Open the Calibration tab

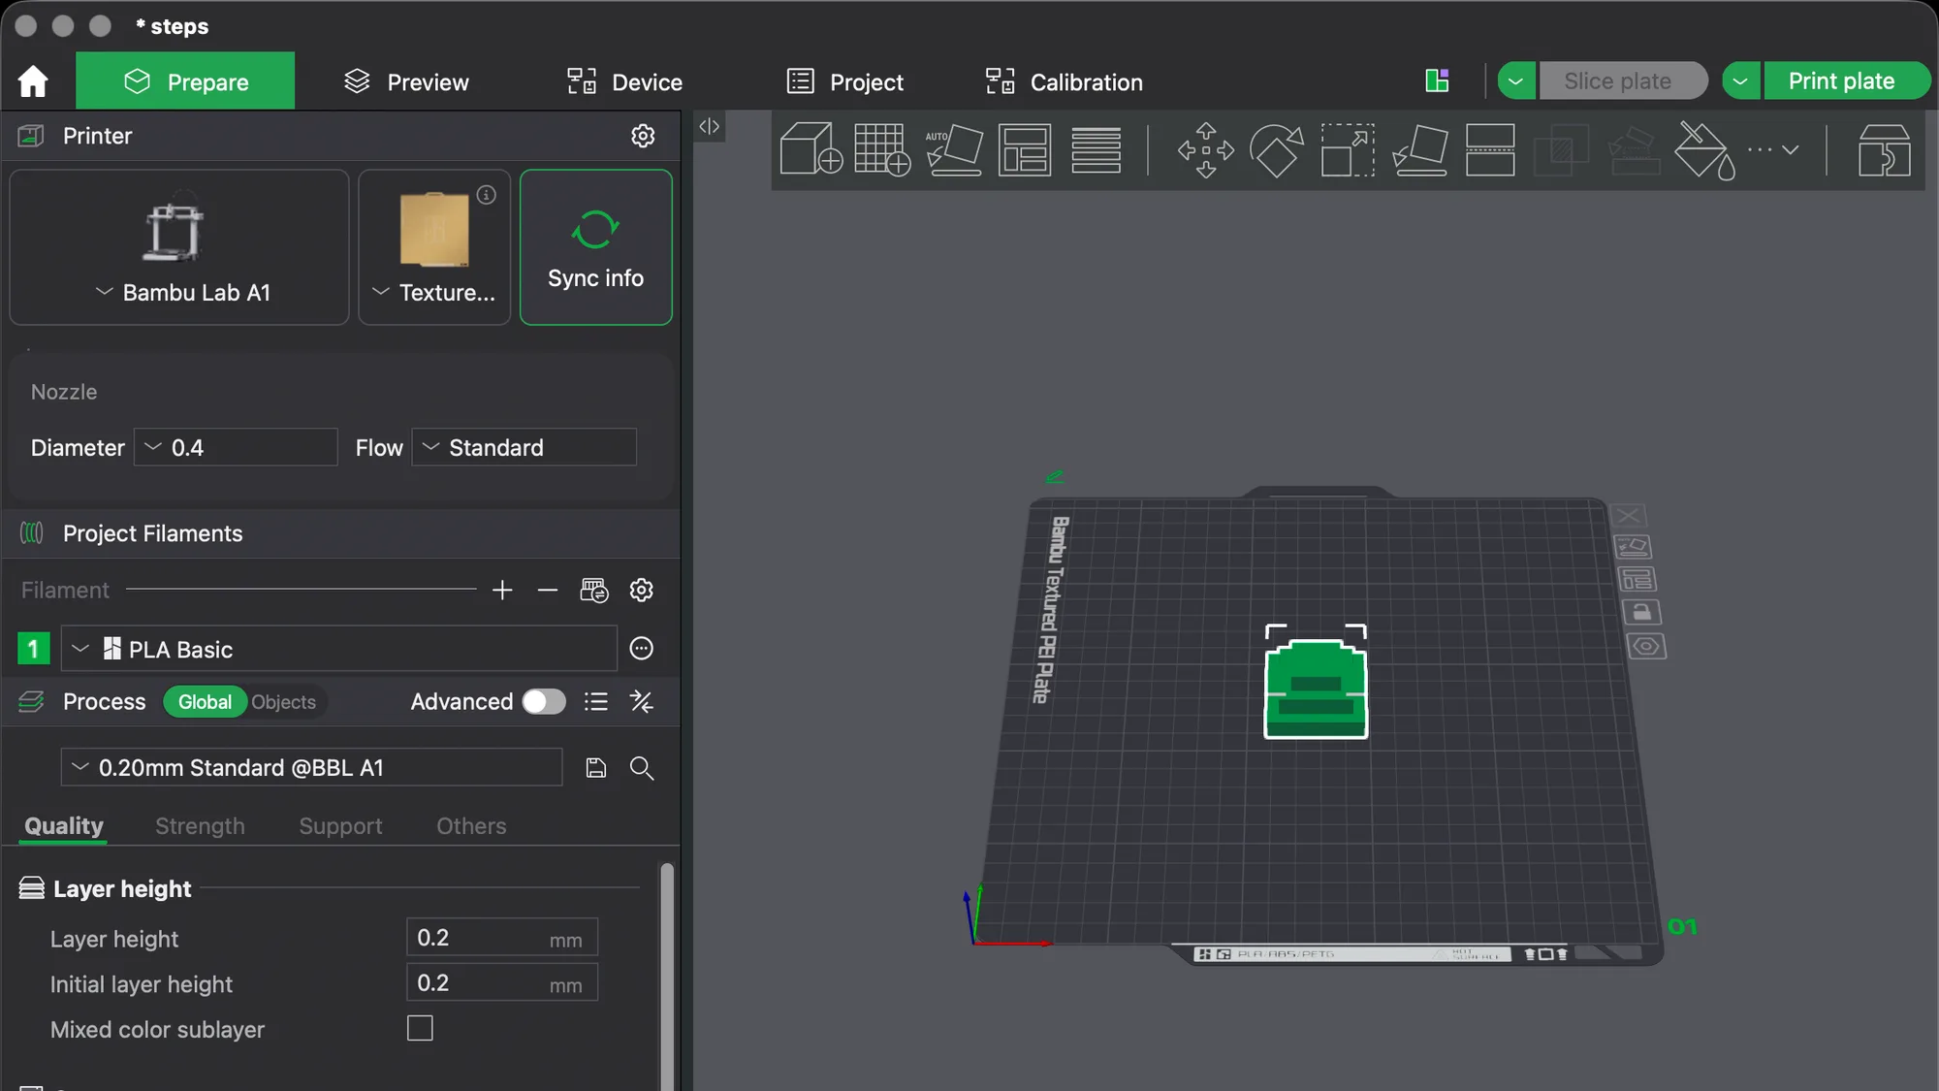click(x=1065, y=81)
